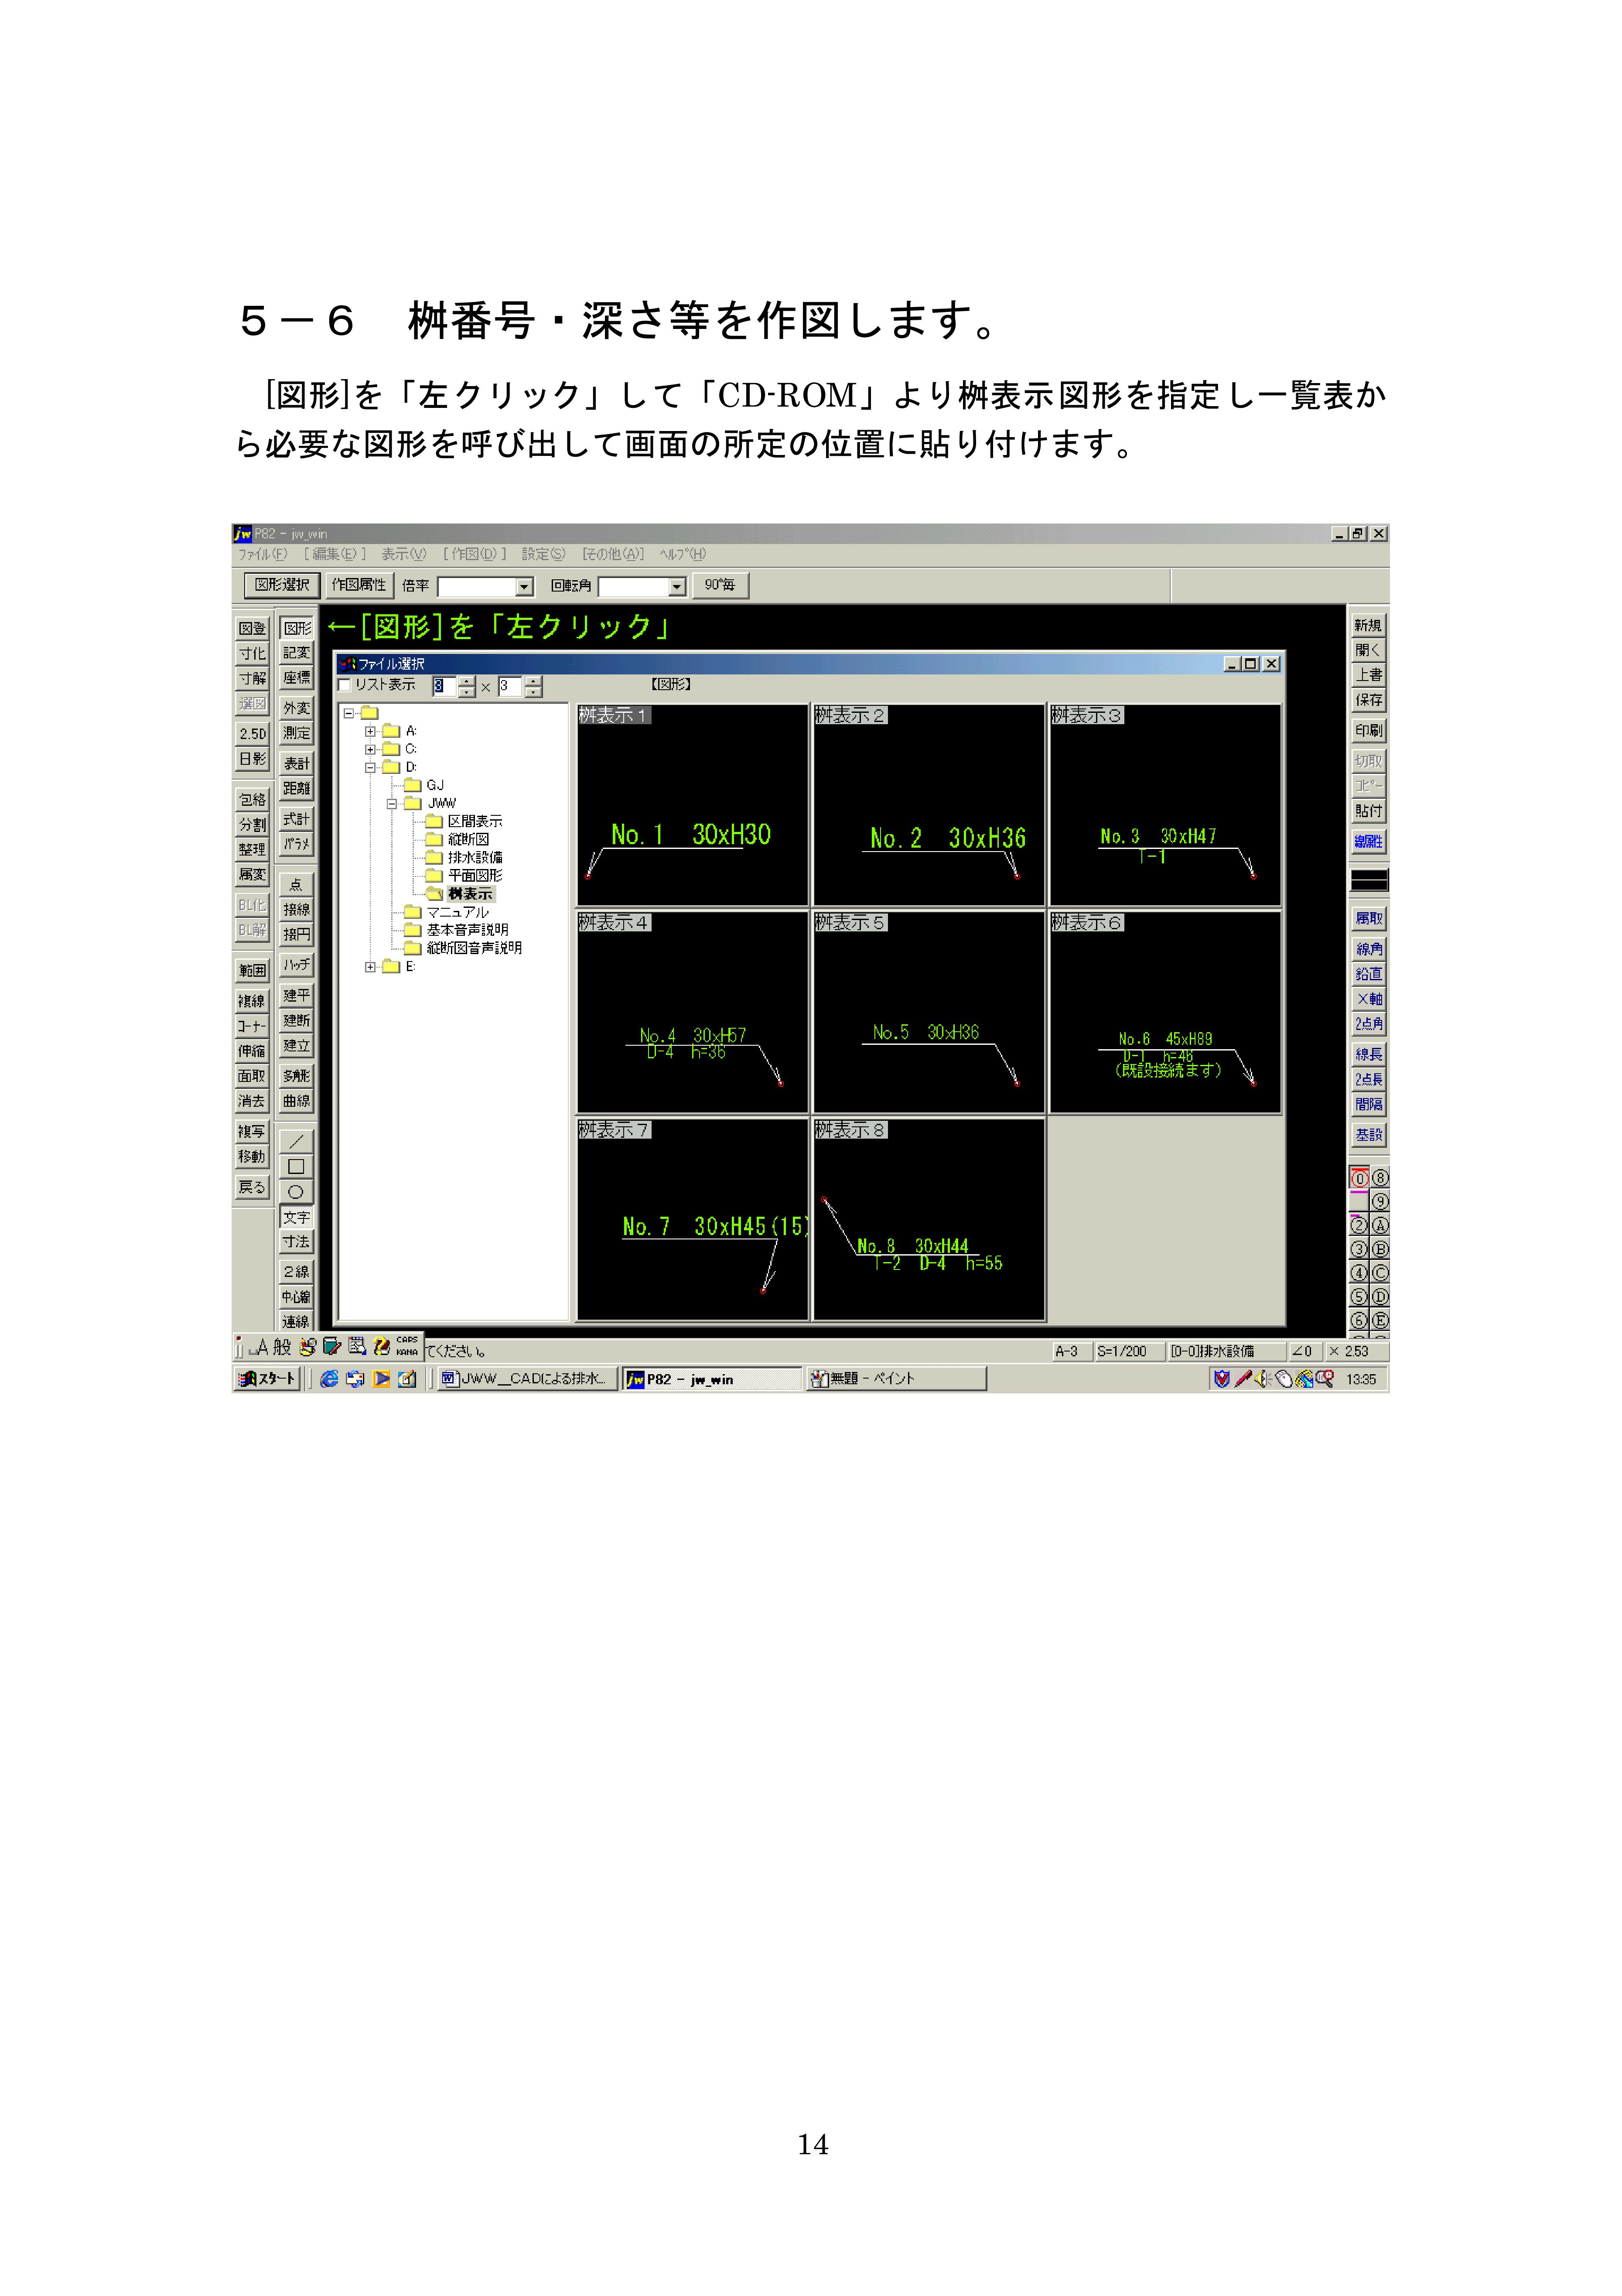Viewport: 1622px width, 2296px height.
Task: Open the [作図(D)] menu
Action: [474, 554]
